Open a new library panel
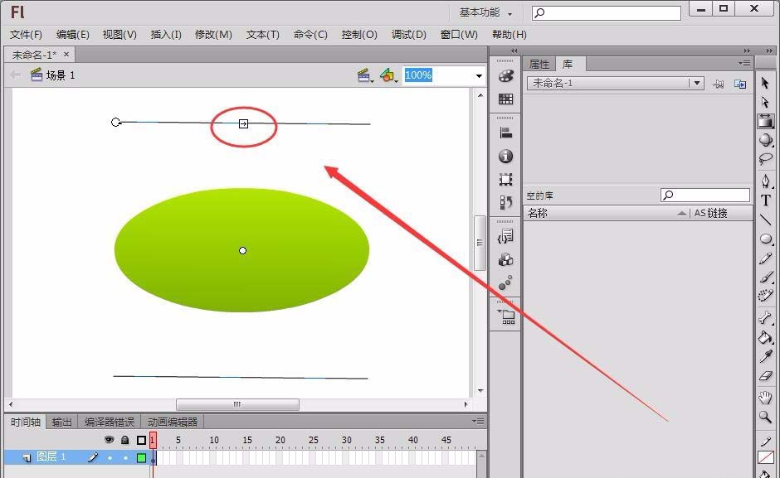The width and height of the screenshot is (780, 478). pos(740,84)
